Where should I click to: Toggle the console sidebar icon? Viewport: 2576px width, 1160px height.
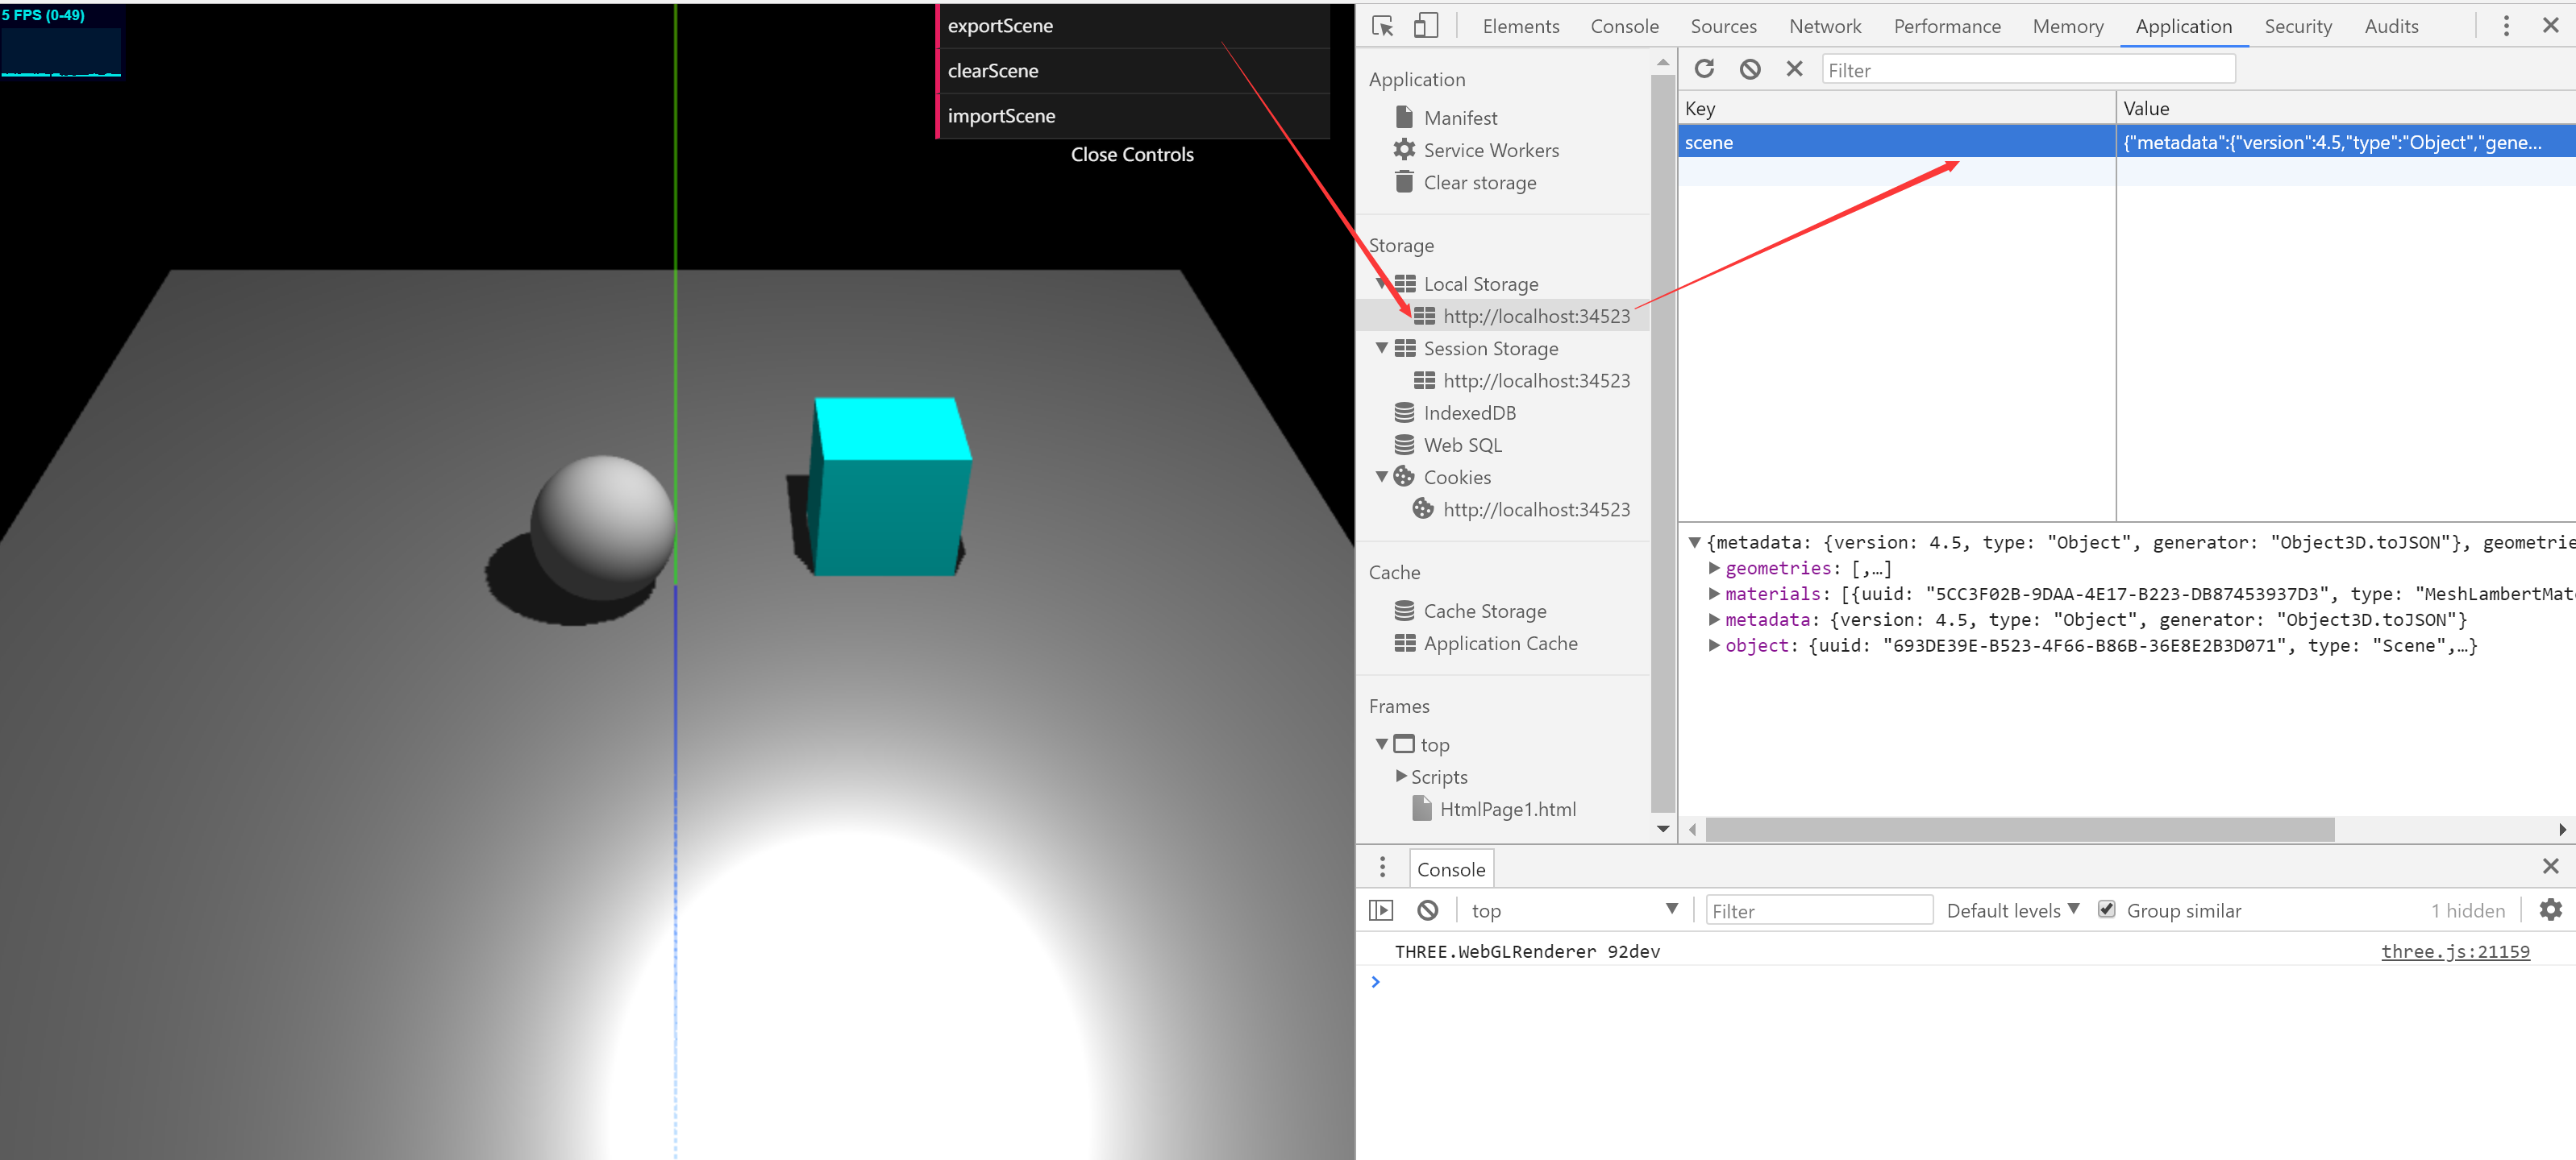pos(1381,910)
